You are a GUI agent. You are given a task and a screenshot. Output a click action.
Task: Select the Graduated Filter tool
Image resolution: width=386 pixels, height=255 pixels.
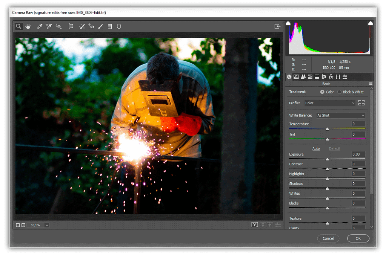click(110, 26)
